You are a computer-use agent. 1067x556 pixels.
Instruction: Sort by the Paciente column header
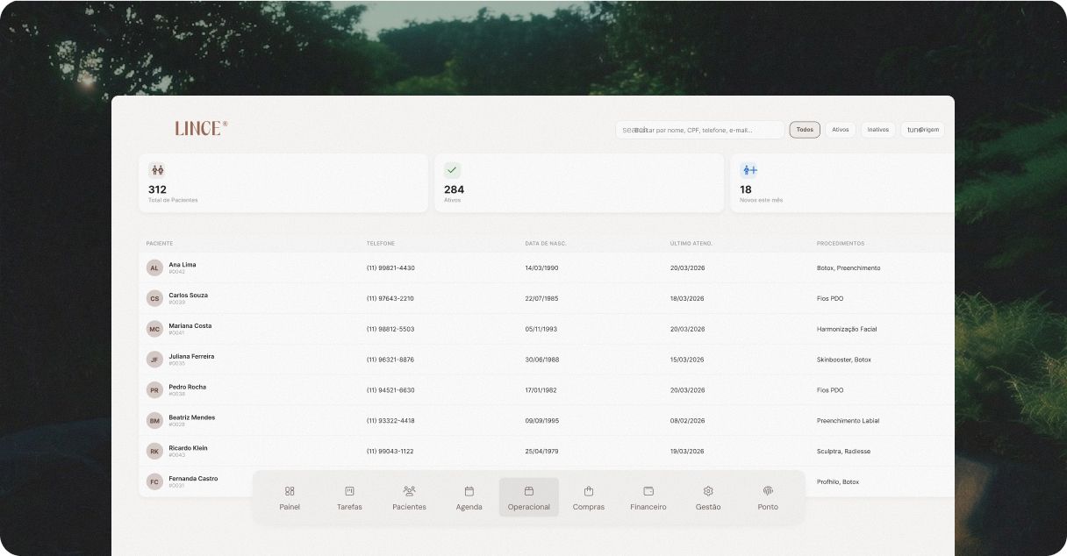[160, 243]
